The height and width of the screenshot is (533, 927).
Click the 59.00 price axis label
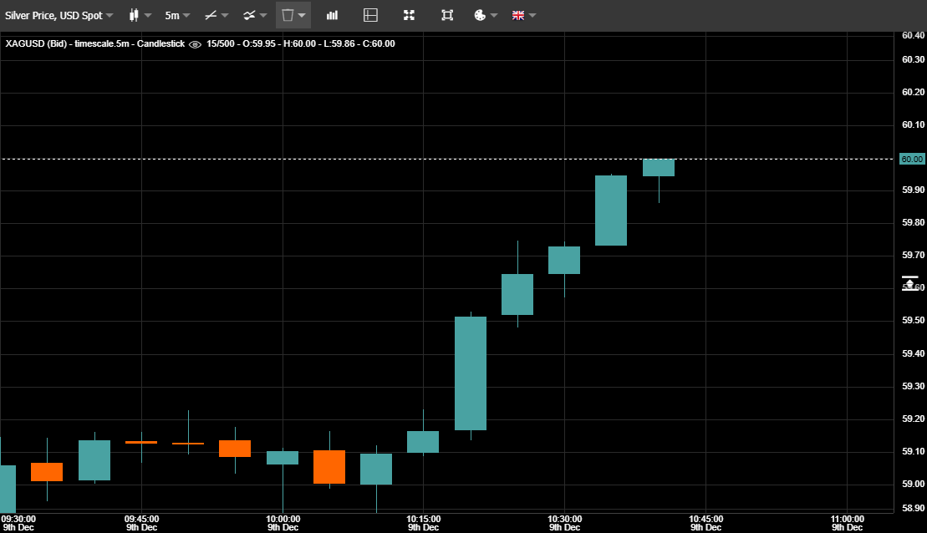913,484
